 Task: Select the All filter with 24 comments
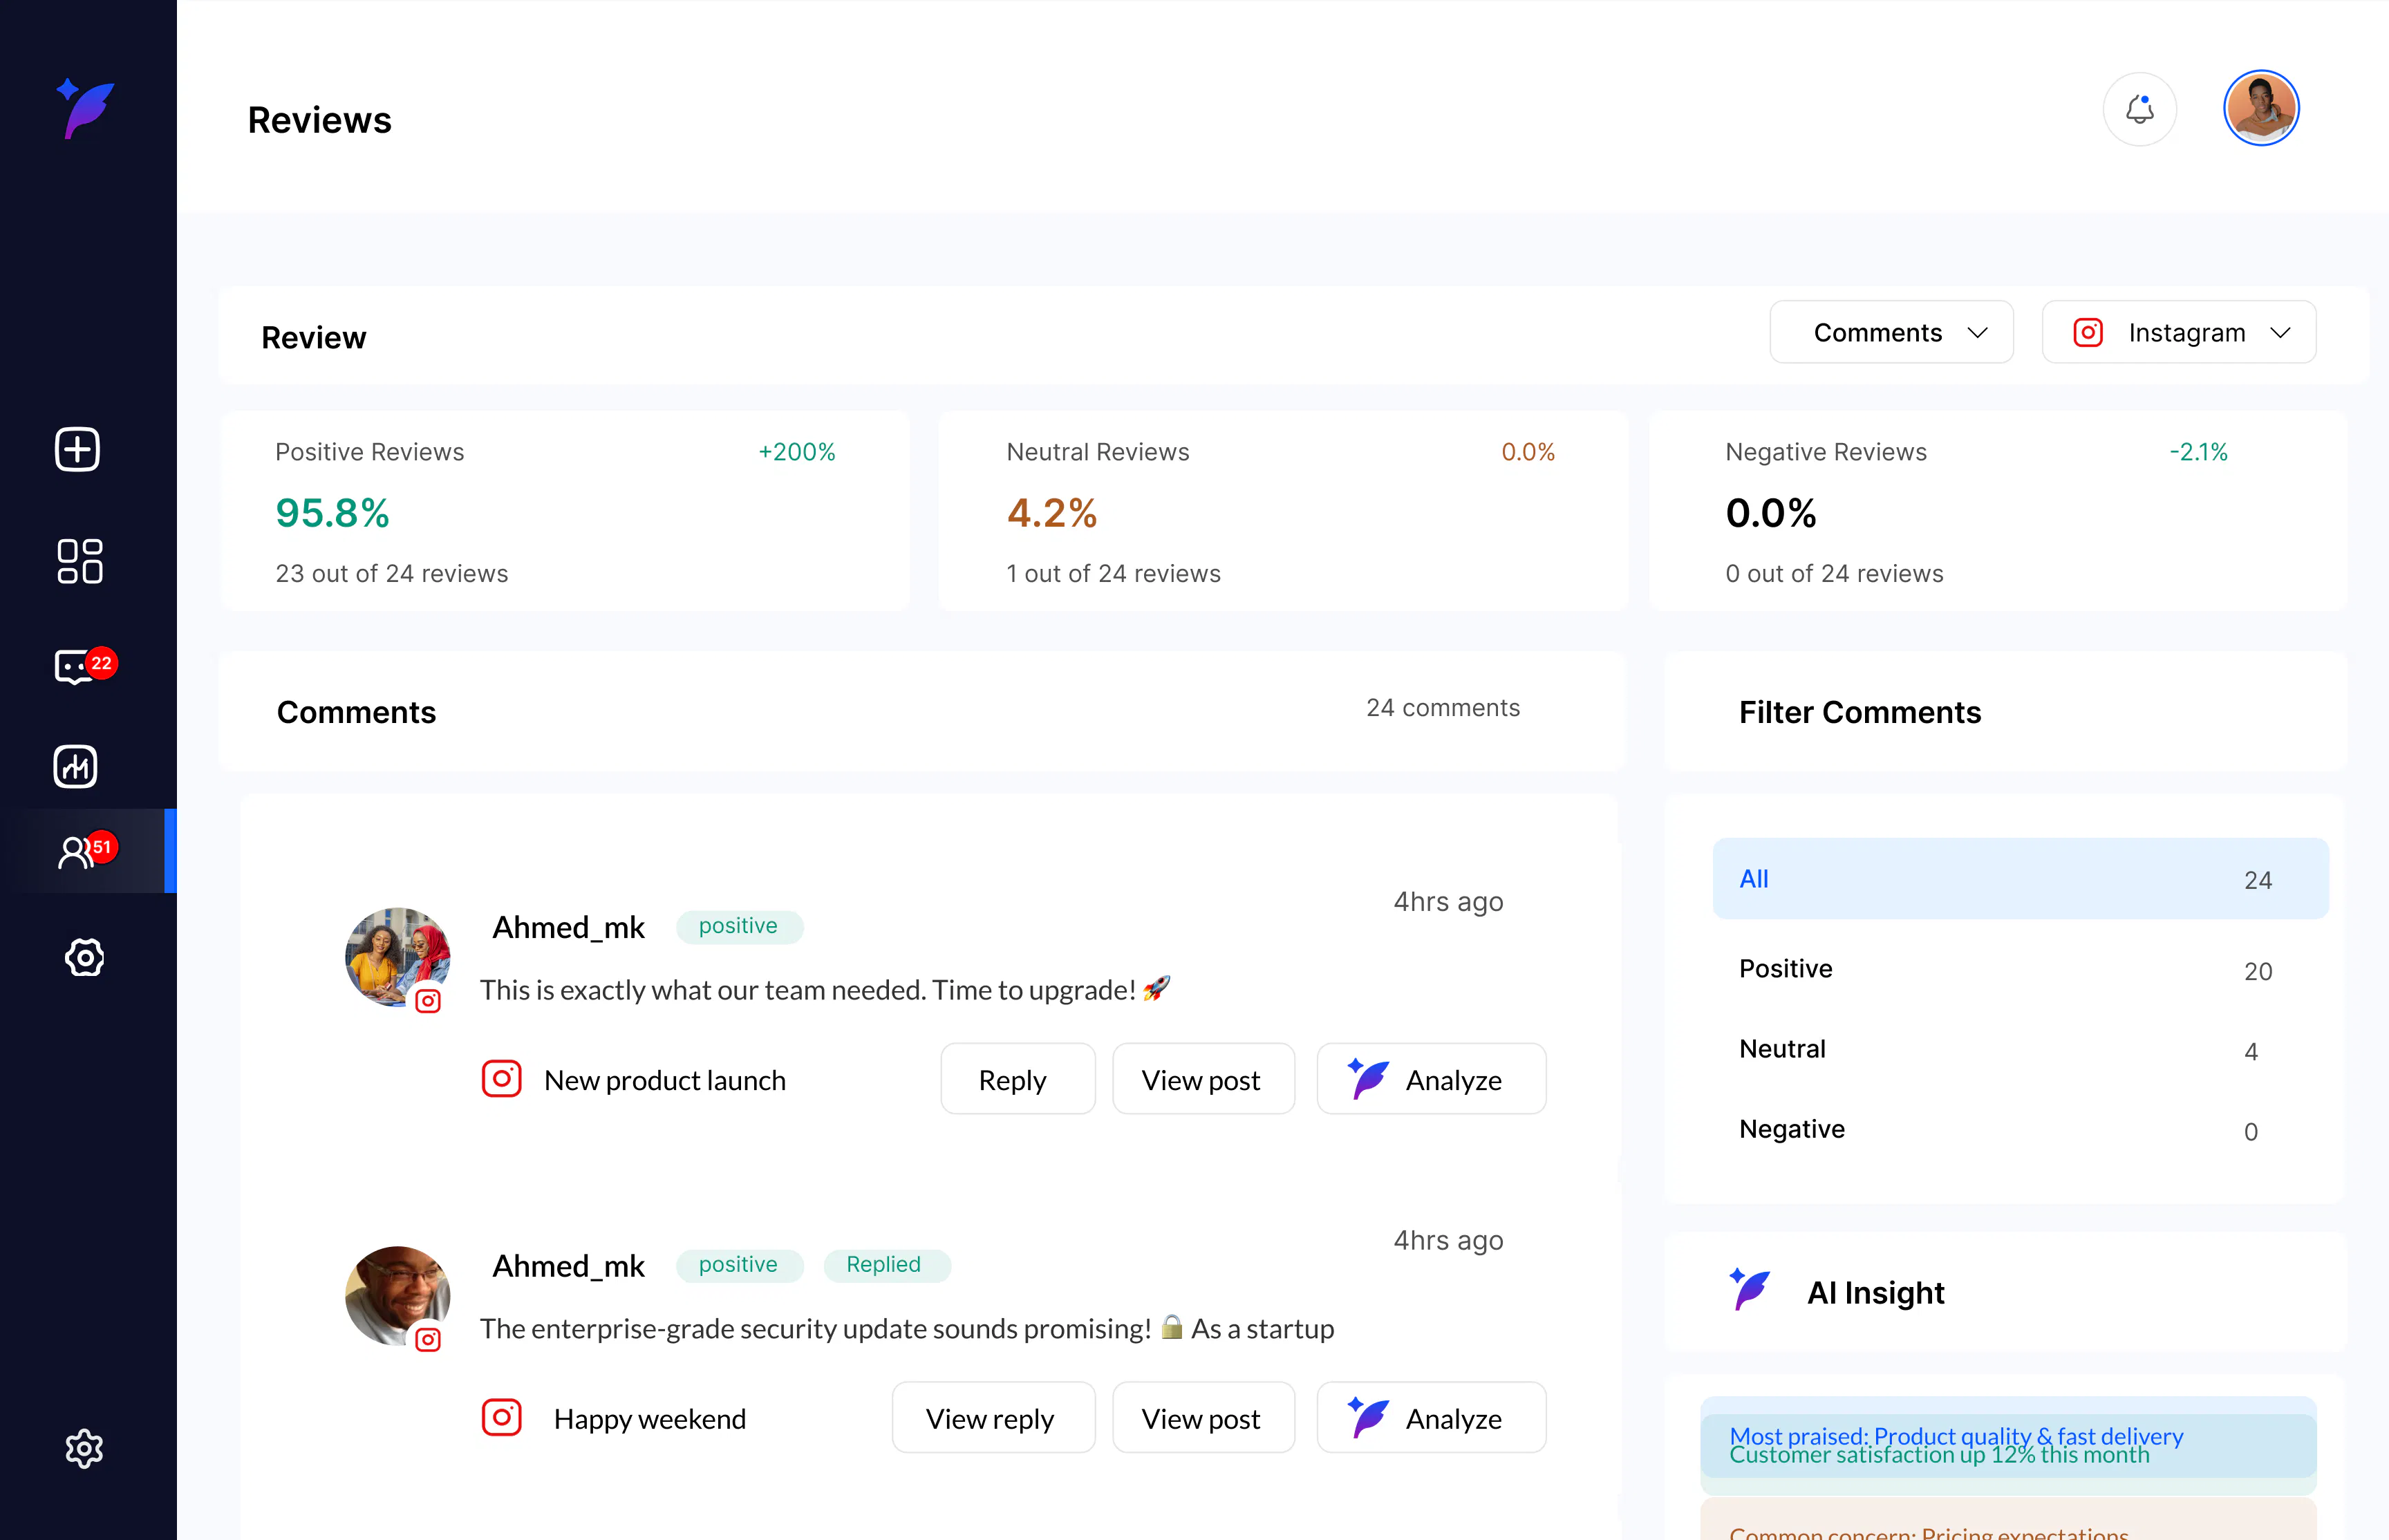tap(2020, 879)
